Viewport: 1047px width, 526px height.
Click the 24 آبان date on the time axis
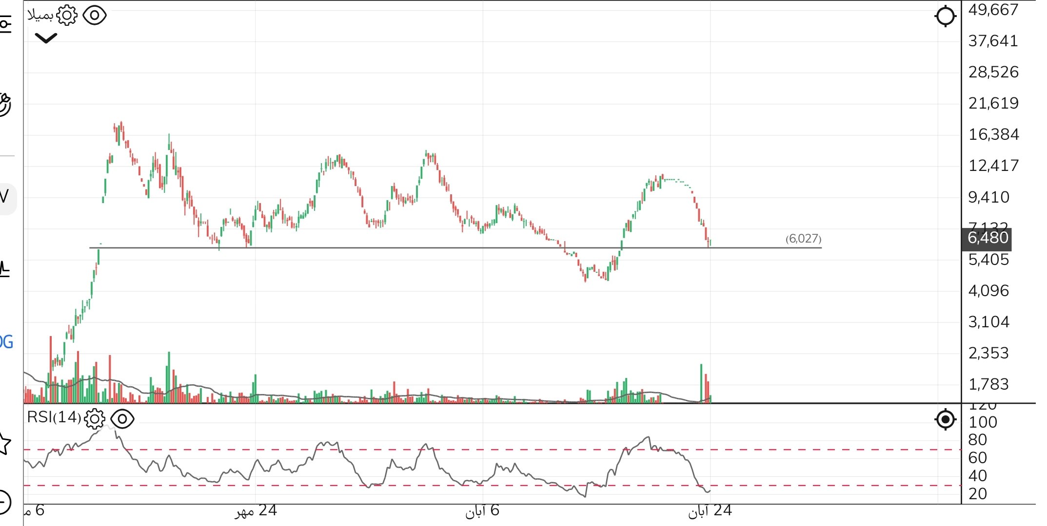click(710, 511)
